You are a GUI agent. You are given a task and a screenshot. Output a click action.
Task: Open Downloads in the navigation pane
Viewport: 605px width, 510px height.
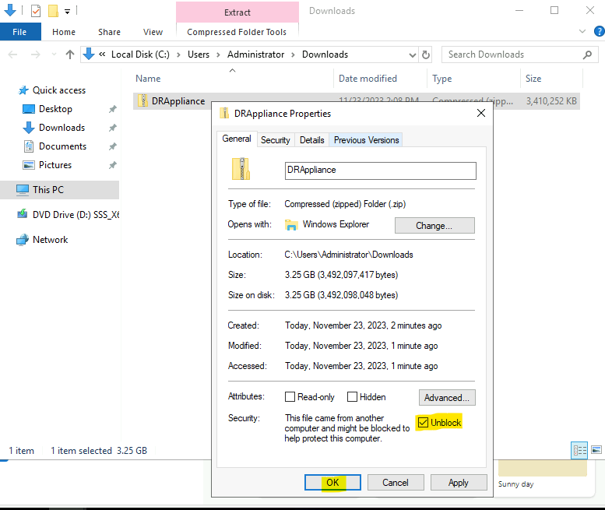pyautogui.click(x=62, y=128)
